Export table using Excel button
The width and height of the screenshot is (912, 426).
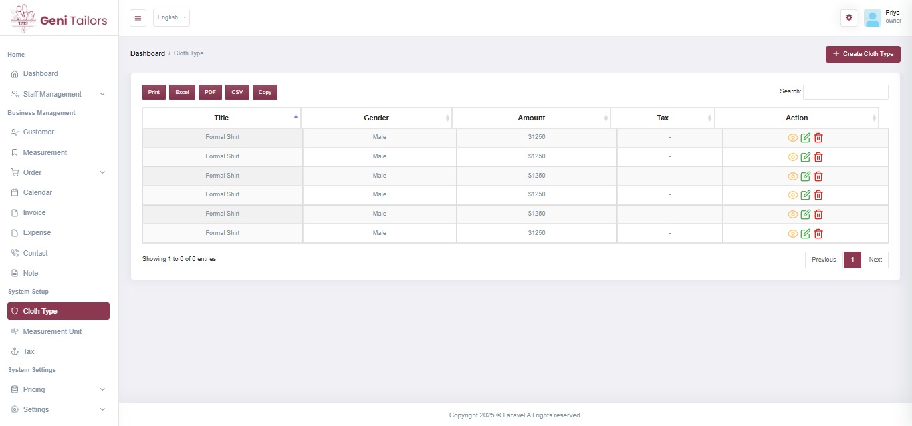pyautogui.click(x=182, y=93)
